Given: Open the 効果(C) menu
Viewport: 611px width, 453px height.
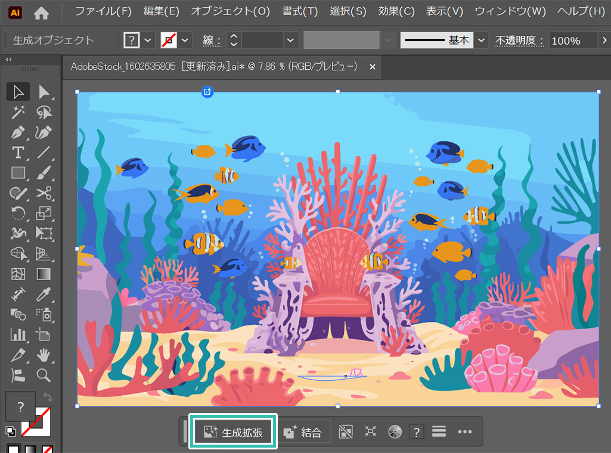Looking at the screenshot, I should pos(396,11).
